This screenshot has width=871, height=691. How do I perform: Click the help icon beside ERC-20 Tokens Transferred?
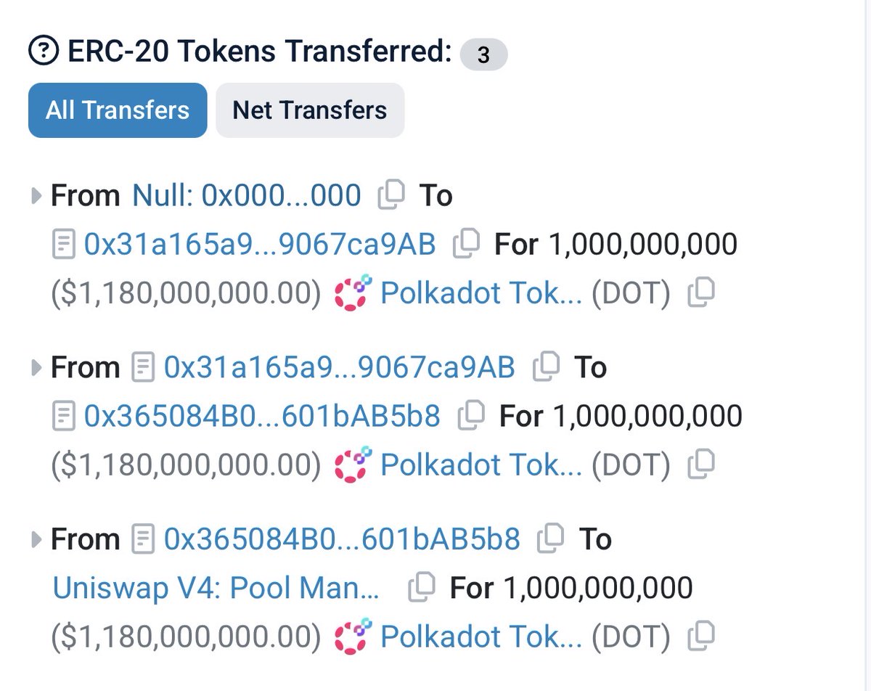[43, 52]
